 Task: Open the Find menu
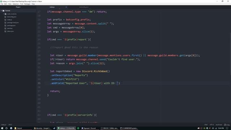click(x=22, y=4)
